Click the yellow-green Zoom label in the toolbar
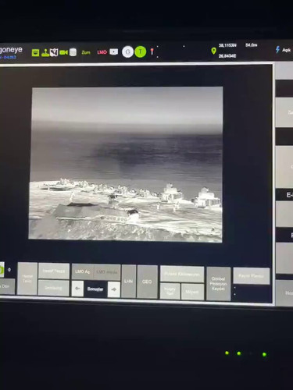 tap(86, 52)
